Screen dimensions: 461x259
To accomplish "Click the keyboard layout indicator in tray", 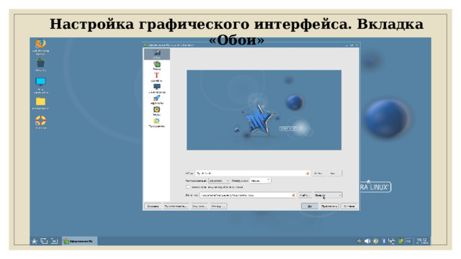I will [x=408, y=241].
